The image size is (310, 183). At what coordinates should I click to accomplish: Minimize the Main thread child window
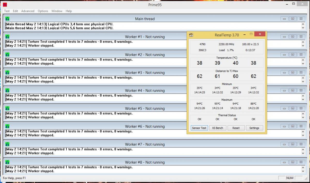pos(284,19)
